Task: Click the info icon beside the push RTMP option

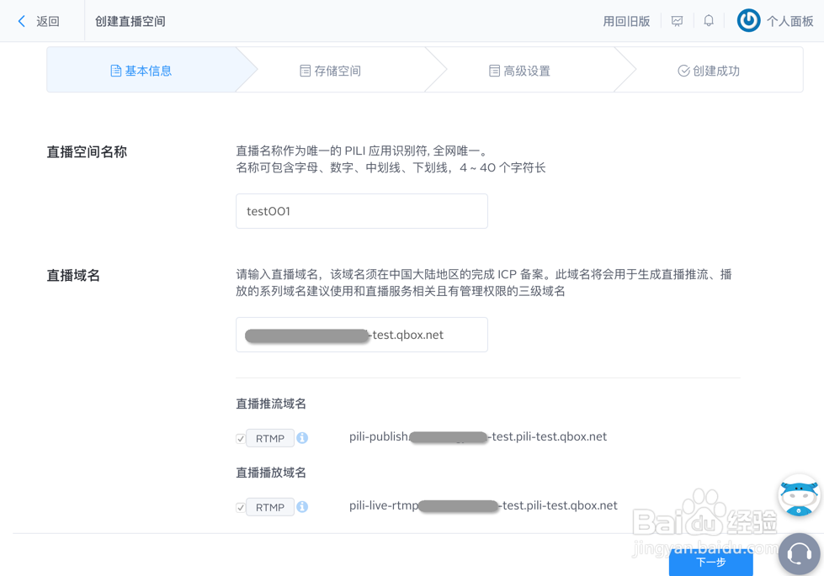Action: (x=302, y=437)
